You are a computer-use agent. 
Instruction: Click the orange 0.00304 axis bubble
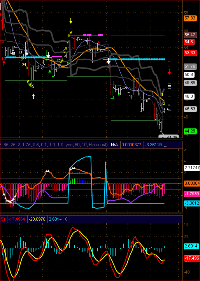point(192,184)
